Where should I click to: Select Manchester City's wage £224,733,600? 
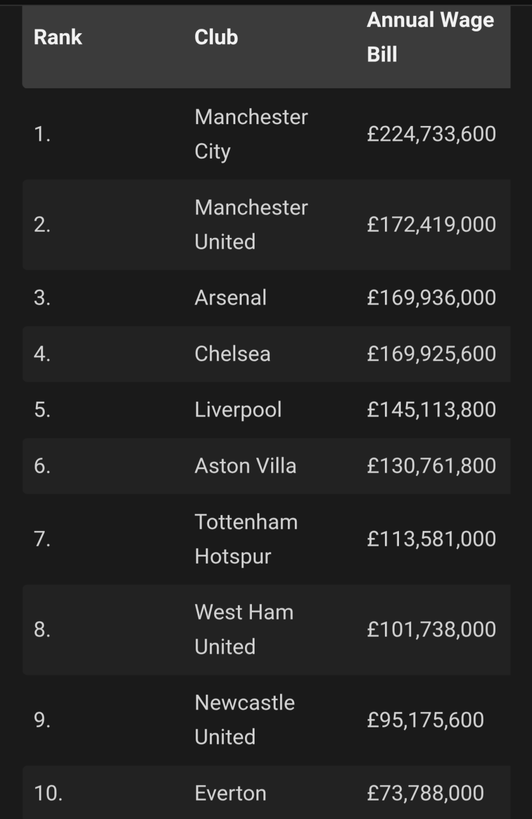pos(432,134)
